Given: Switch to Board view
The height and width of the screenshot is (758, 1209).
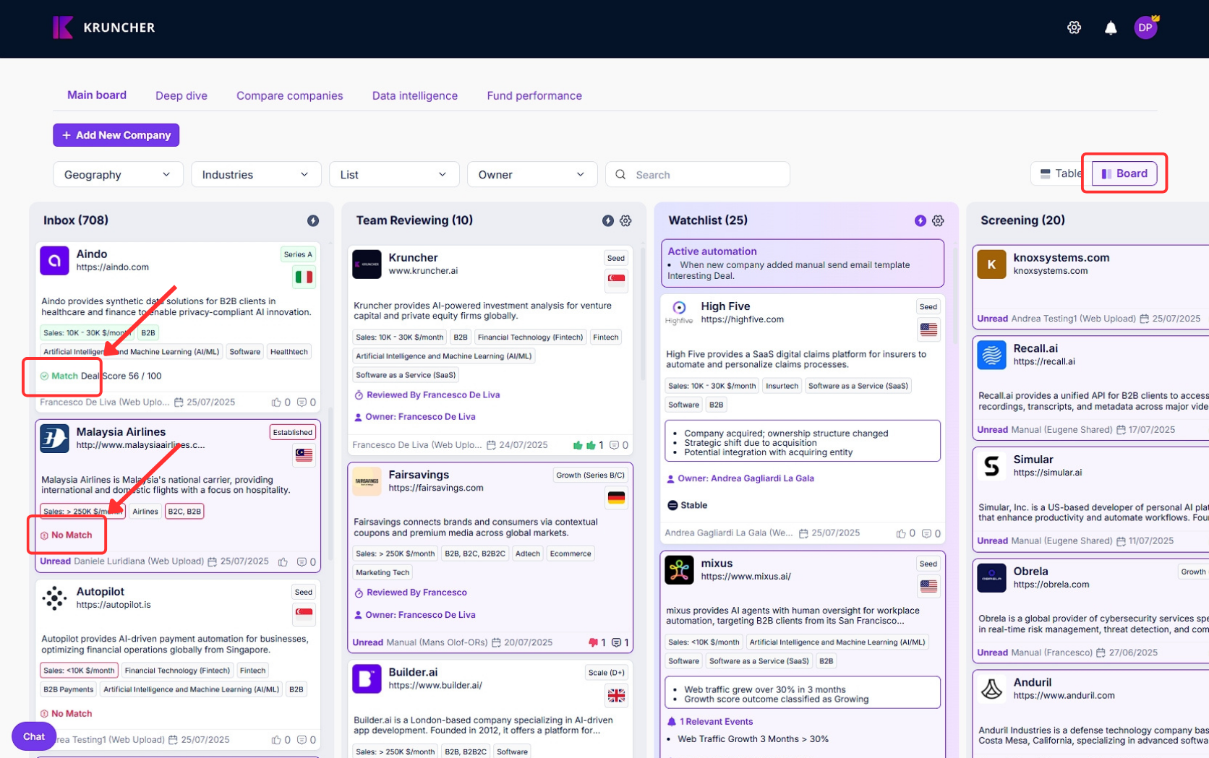Looking at the screenshot, I should pyautogui.click(x=1124, y=173).
